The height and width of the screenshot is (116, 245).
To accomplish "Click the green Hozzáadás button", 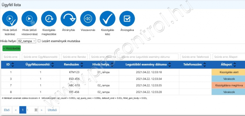I will tap(12, 48).
